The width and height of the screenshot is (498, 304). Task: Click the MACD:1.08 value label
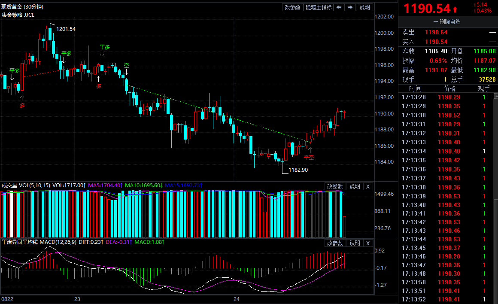coord(149,242)
